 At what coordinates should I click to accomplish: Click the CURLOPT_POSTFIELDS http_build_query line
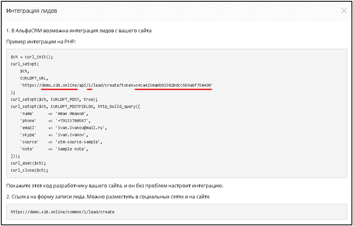pyautogui.click(x=75, y=107)
